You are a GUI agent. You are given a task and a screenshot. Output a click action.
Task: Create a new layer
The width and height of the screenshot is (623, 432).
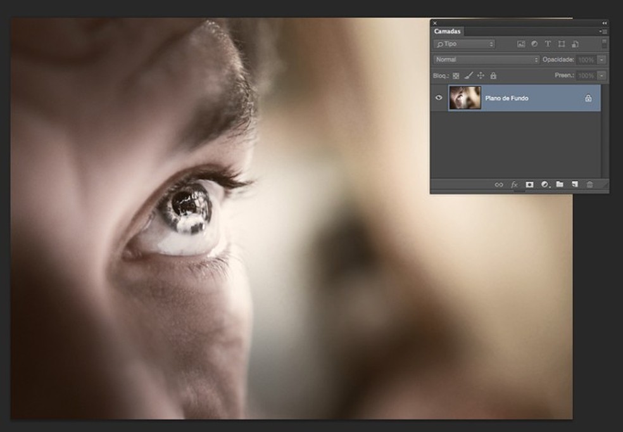tap(574, 184)
